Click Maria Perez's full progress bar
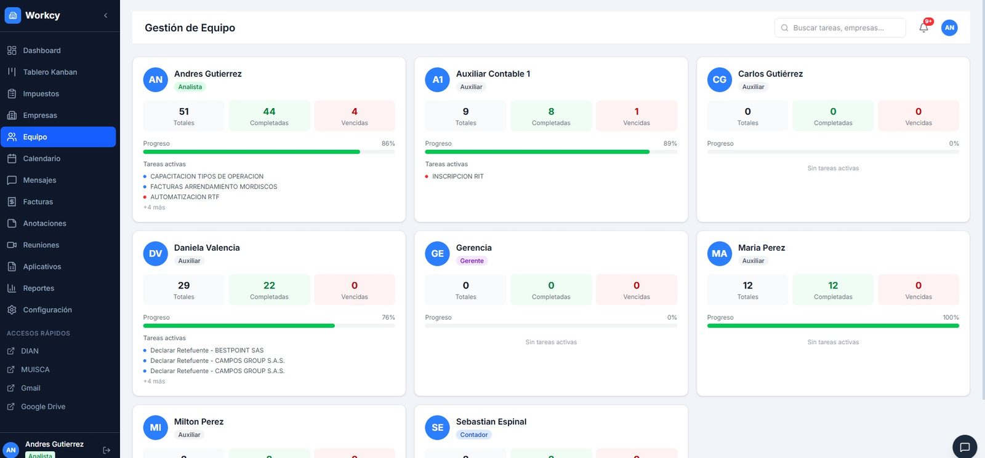This screenshot has height=458, width=985. tap(833, 326)
